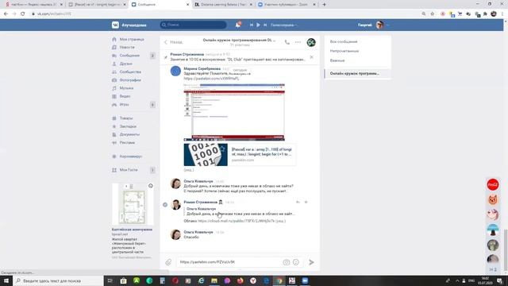
Task: Open Фотографии in sidebar
Action: [130, 80]
